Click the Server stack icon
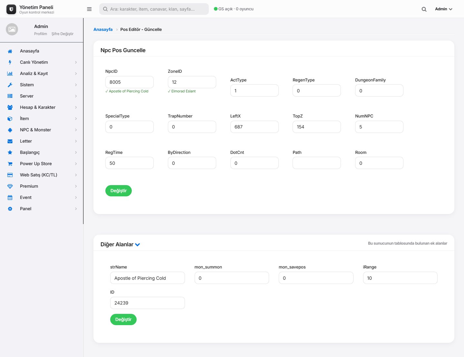This screenshot has height=357, width=464. pos(10,96)
